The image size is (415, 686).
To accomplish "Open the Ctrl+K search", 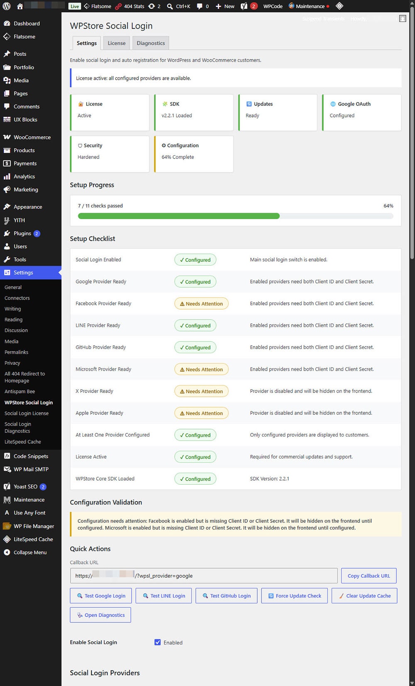I will [x=178, y=6].
